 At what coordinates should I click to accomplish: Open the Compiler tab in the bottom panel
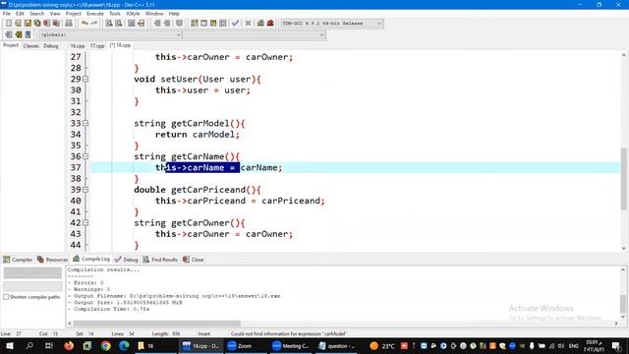pyautogui.click(x=18, y=260)
